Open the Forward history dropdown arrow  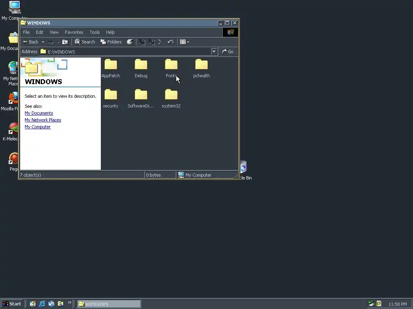(58, 42)
